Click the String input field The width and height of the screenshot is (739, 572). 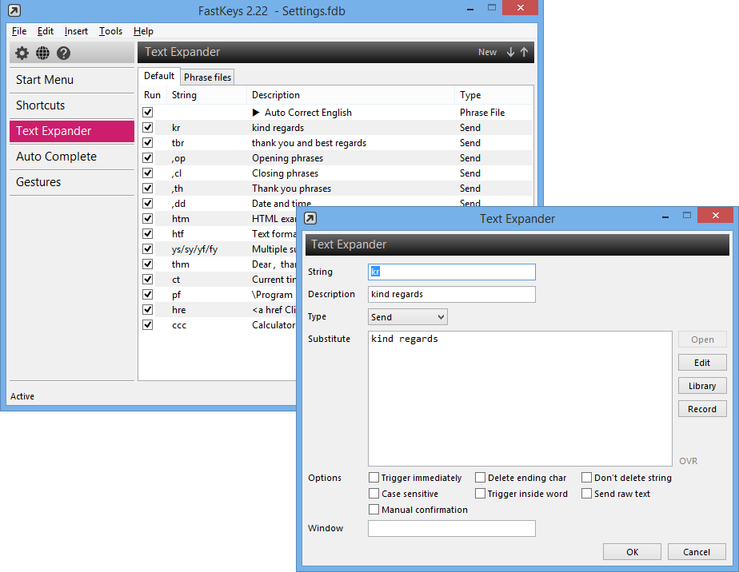[x=452, y=272]
